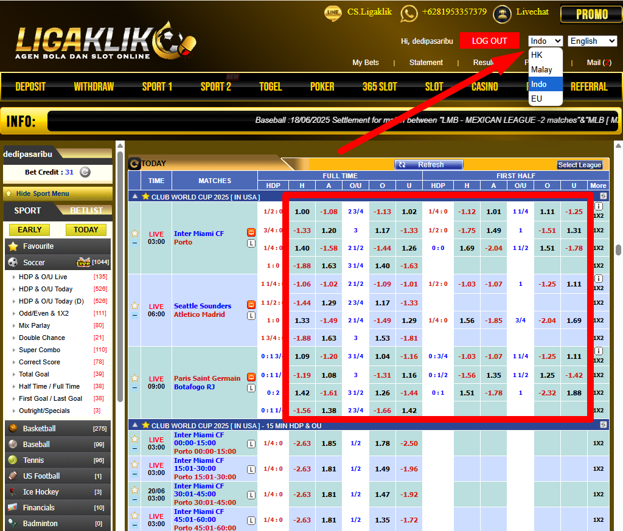Collapse Inter Miami vs Porto match rows
The image size is (623, 531).
[x=135, y=243]
